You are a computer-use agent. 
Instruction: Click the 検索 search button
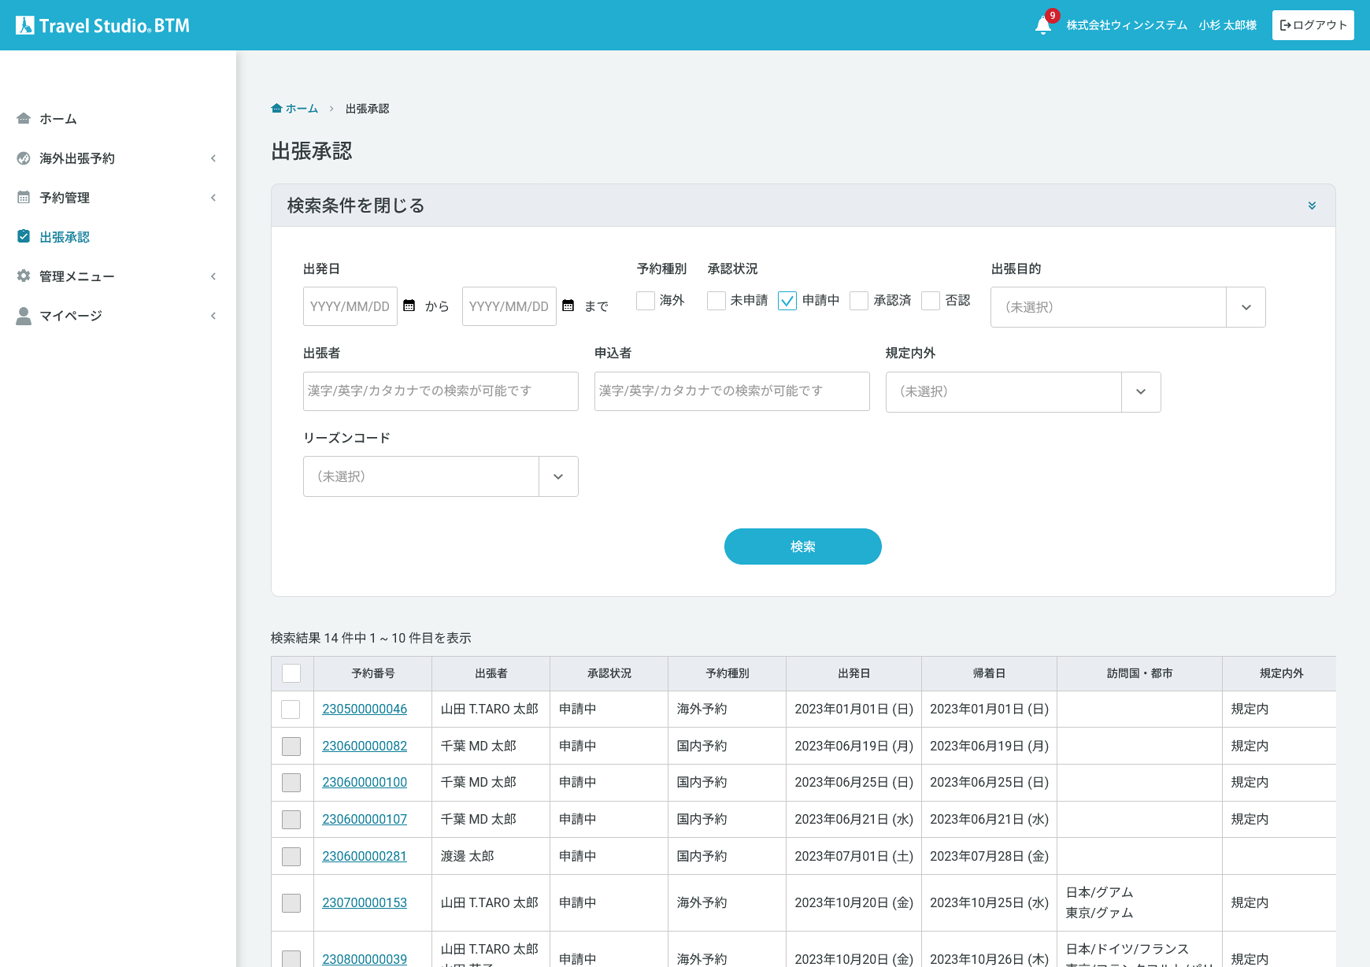click(802, 546)
